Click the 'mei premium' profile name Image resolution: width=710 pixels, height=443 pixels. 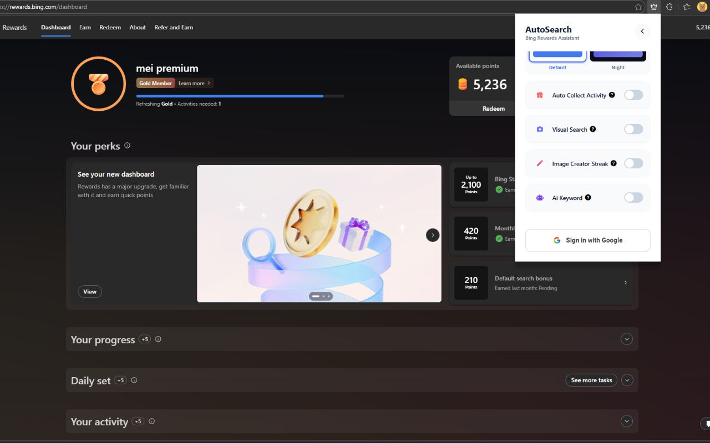pos(167,69)
